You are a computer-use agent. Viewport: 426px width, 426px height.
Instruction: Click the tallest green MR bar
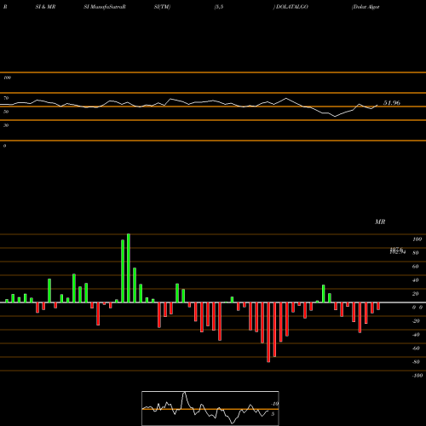[129, 268]
